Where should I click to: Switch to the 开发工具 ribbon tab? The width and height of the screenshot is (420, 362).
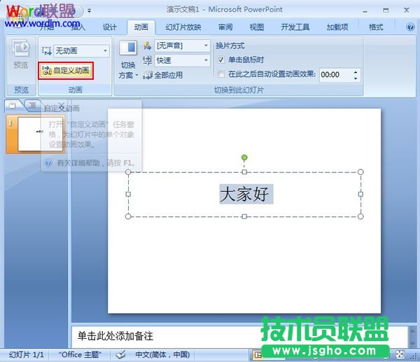tap(295, 27)
